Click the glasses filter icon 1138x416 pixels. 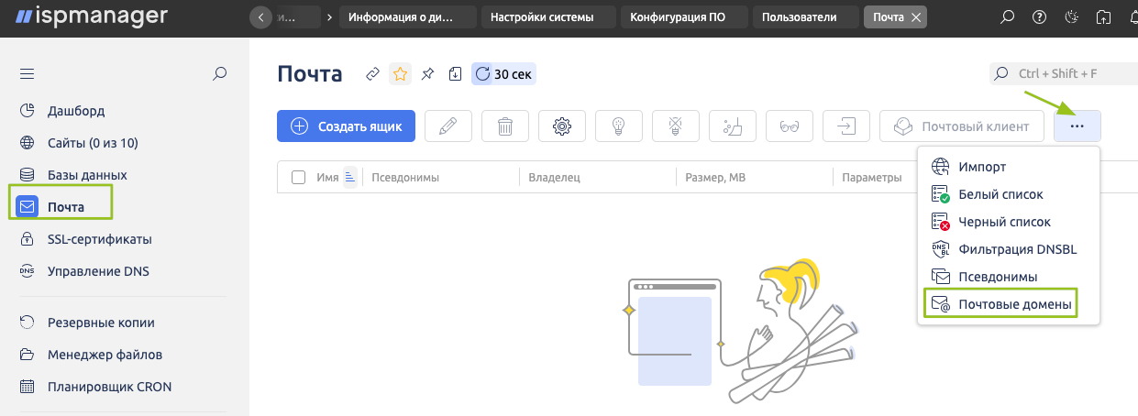(790, 126)
